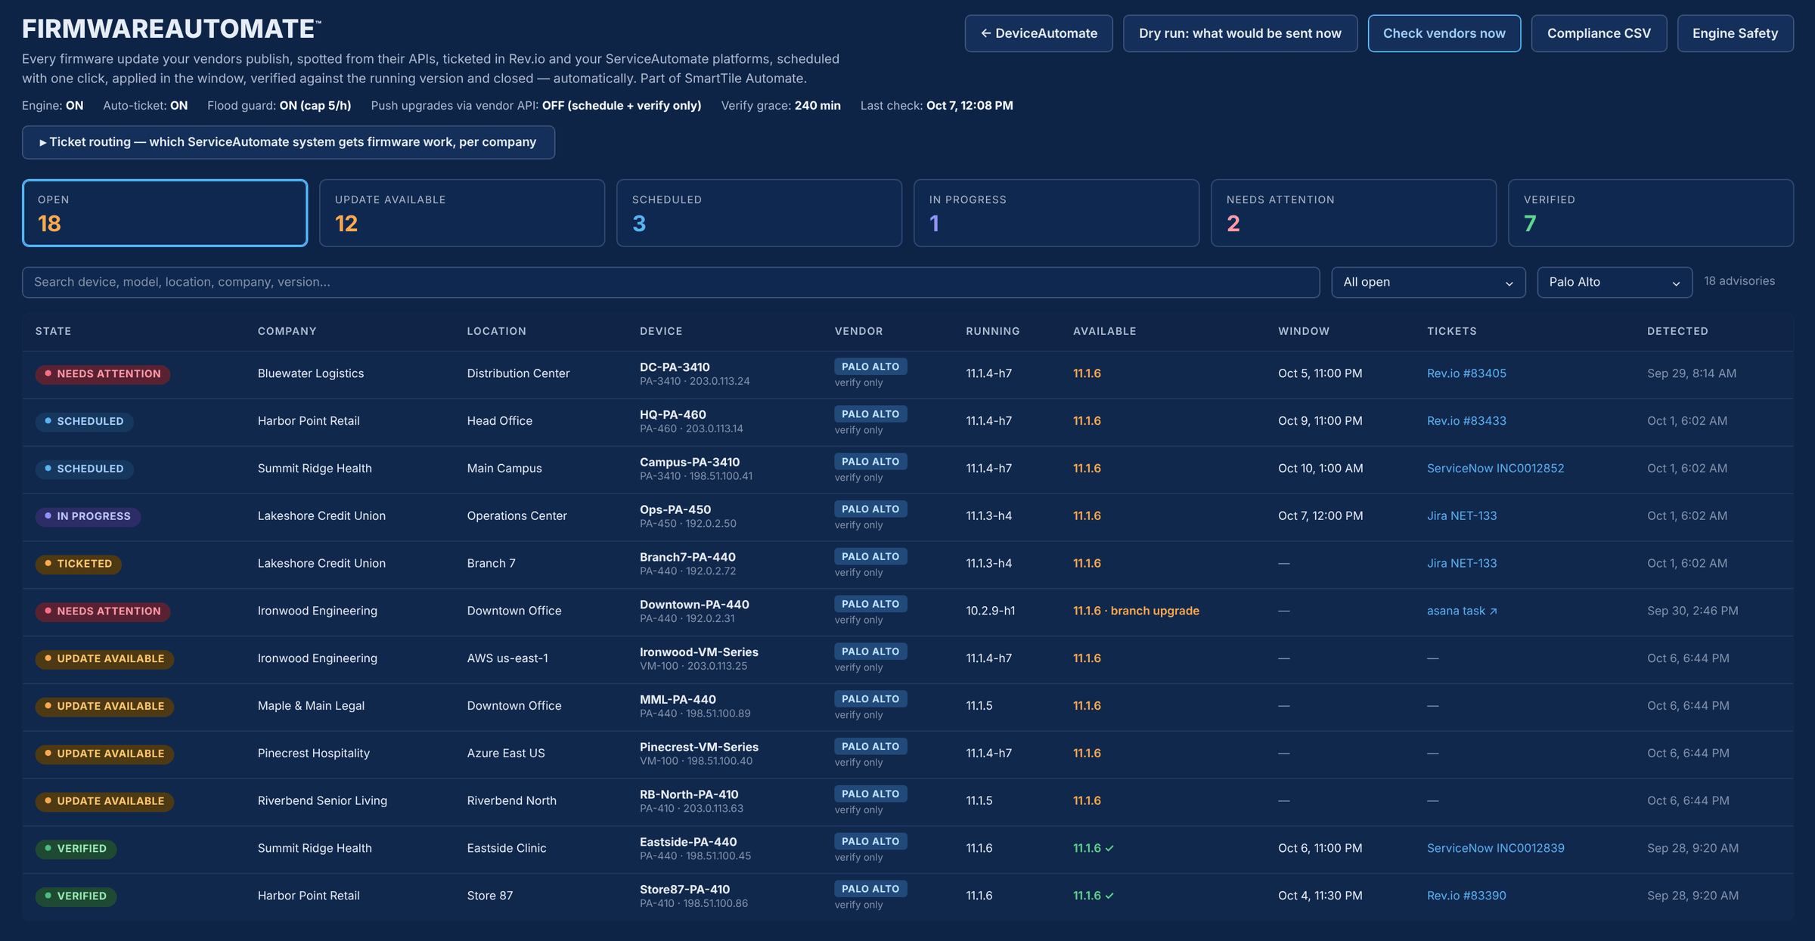Viewport: 1815px width, 941px height.
Task: Click the Detected column header
Action: [x=1677, y=331]
